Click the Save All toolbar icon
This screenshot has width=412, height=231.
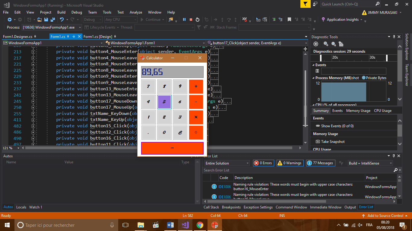pos(52,20)
